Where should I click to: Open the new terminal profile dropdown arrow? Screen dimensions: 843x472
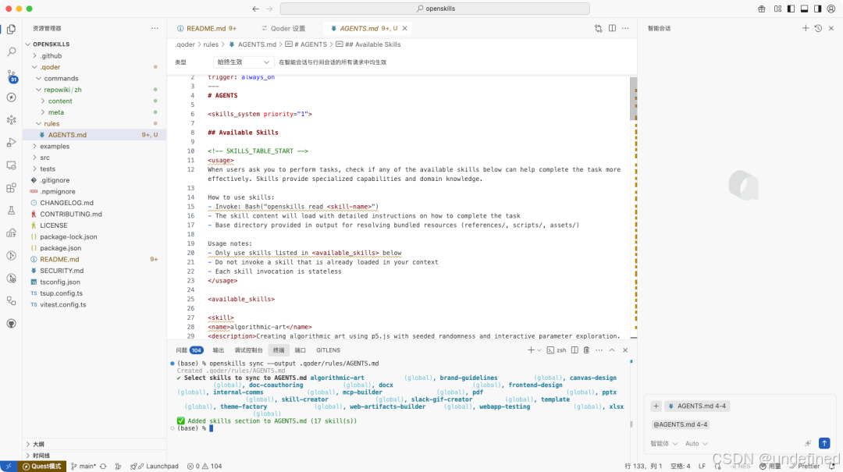point(539,350)
